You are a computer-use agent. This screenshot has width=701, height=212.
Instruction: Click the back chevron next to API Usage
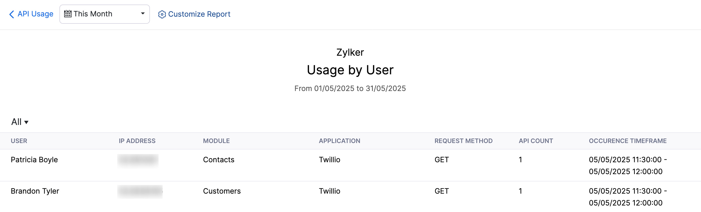[11, 14]
